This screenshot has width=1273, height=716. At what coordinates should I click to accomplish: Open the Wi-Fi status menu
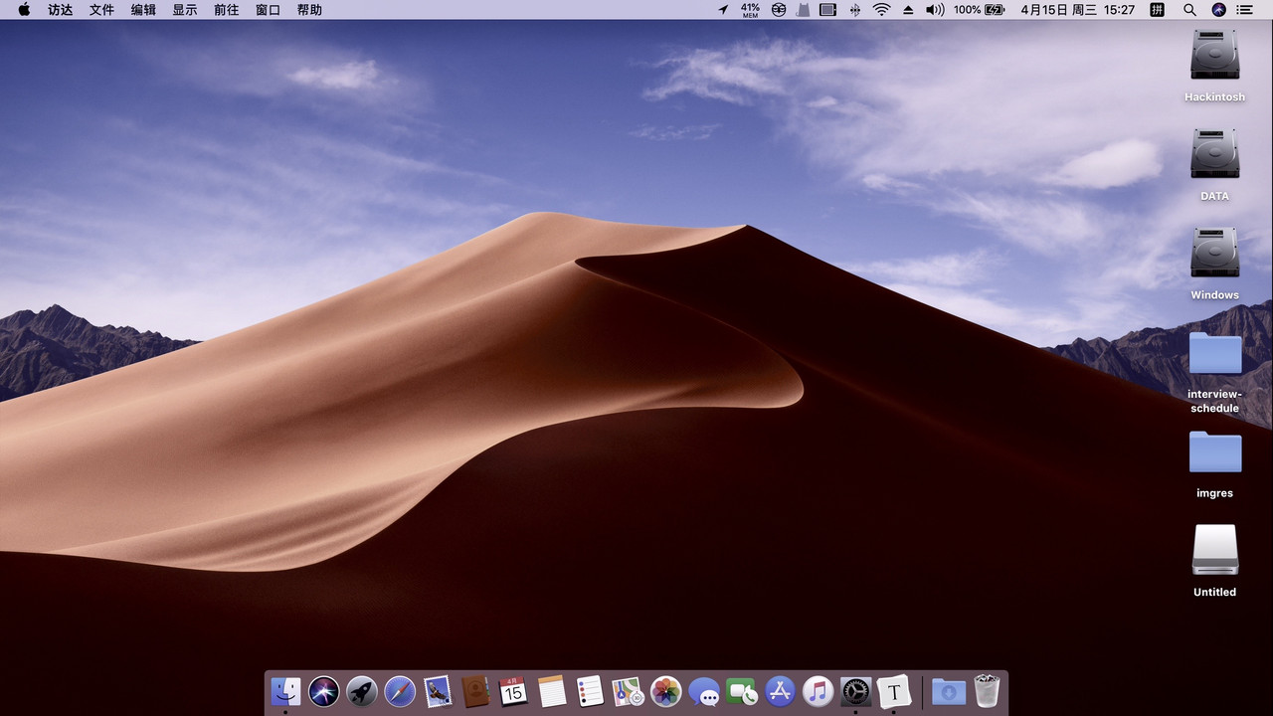(x=881, y=10)
